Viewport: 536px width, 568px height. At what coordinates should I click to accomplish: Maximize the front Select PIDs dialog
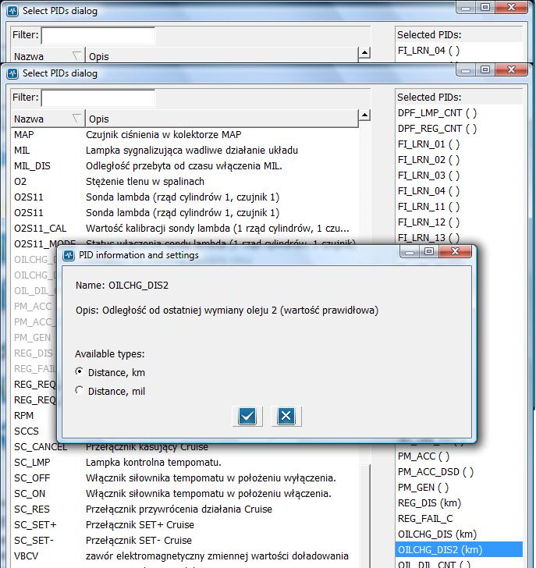485,71
